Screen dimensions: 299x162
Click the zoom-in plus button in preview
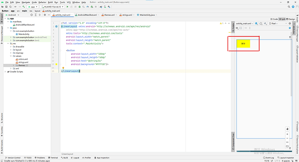pos(287,134)
